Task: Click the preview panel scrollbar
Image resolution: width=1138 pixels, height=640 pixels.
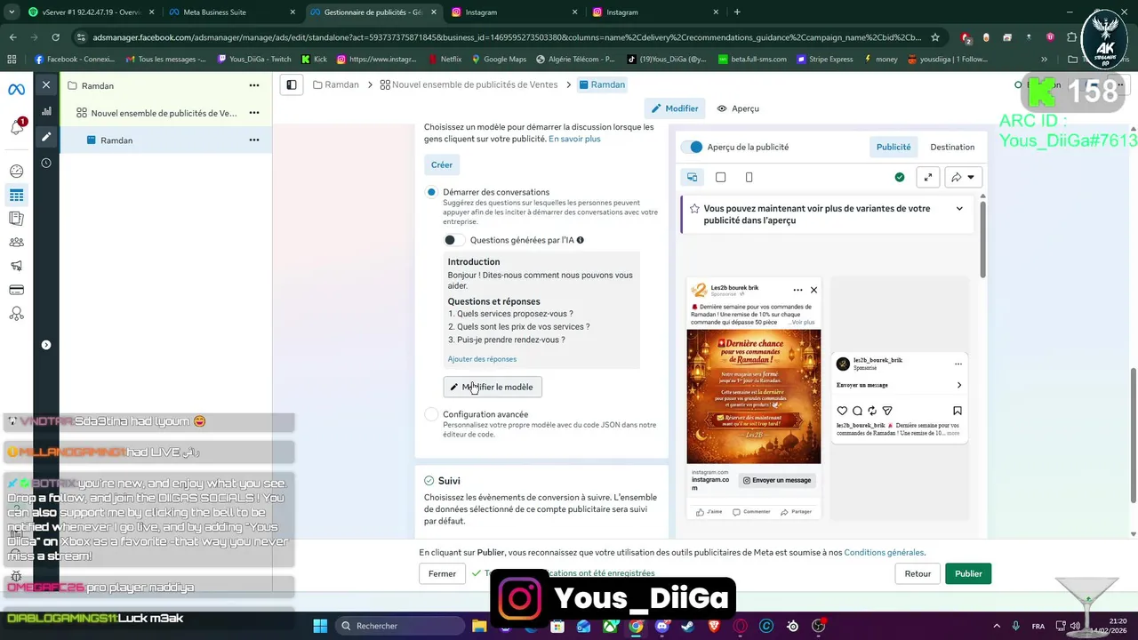Action: 982,241
